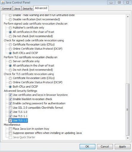Click Perform TLS certificate revocation checks on heading
This screenshot has height=152, width=132.
click(x=31, y=57)
